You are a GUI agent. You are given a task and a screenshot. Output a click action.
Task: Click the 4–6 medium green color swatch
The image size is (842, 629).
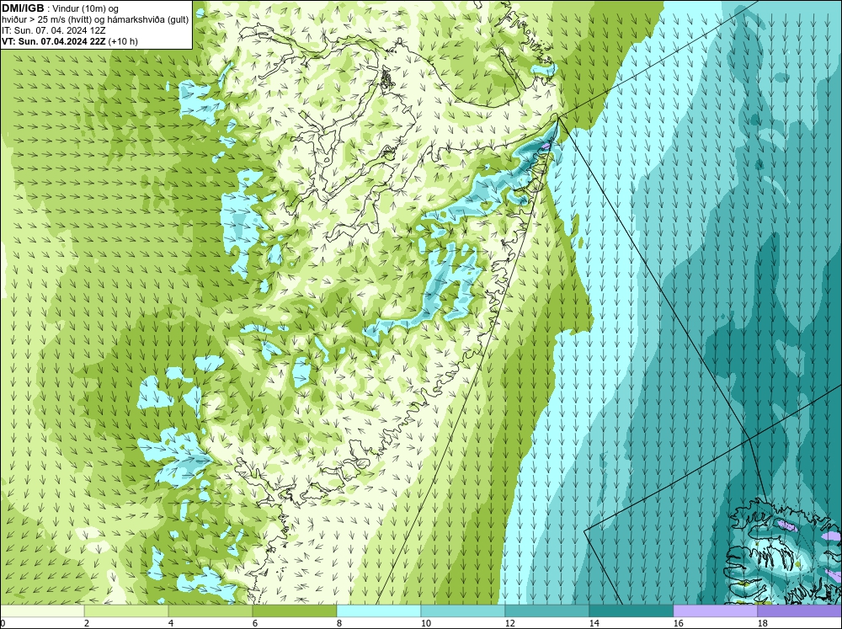(210, 611)
